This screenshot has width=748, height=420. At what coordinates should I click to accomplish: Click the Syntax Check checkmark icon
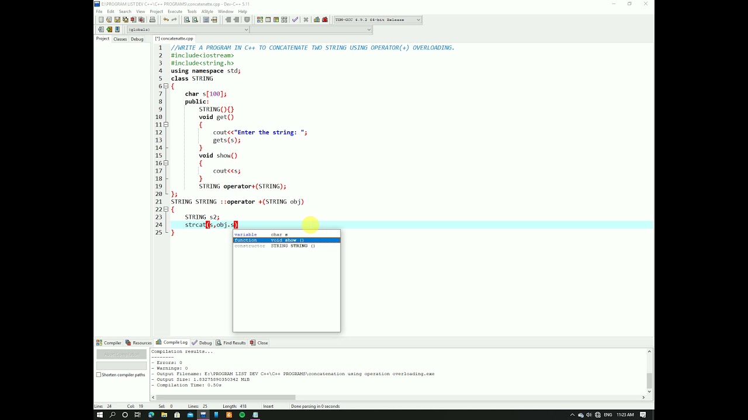tap(295, 19)
